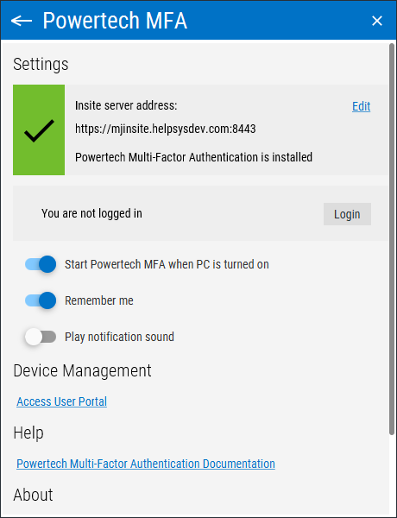Go back using the left arrow icon
The width and height of the screenshot is (397, 518).
[x=22, y=21]
